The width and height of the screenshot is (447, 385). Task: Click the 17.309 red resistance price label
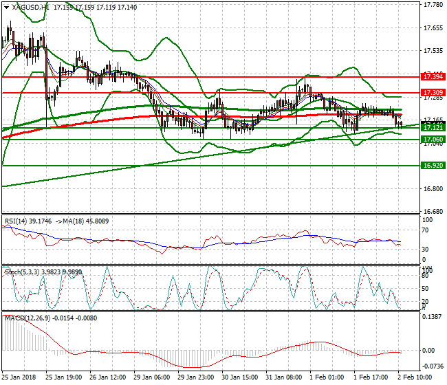tap(433, 92)
